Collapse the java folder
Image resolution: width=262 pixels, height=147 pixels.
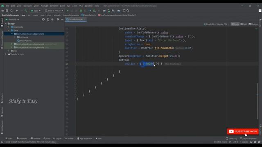(x=9, y=31)
